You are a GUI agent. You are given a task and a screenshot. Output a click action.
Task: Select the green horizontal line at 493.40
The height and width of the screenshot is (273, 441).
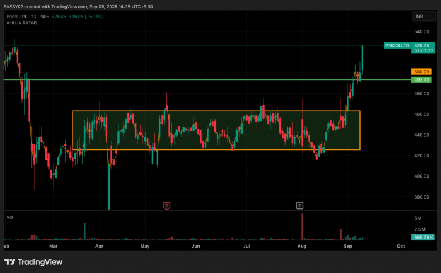(x=165, y=79)
